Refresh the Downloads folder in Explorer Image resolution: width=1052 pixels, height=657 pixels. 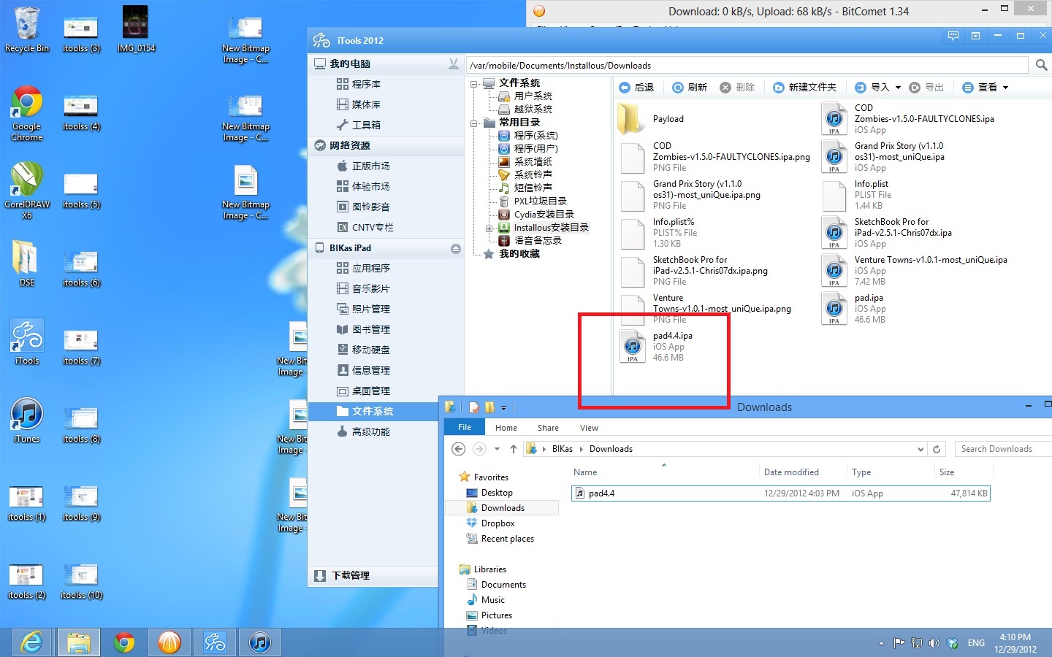coord(937,449)
